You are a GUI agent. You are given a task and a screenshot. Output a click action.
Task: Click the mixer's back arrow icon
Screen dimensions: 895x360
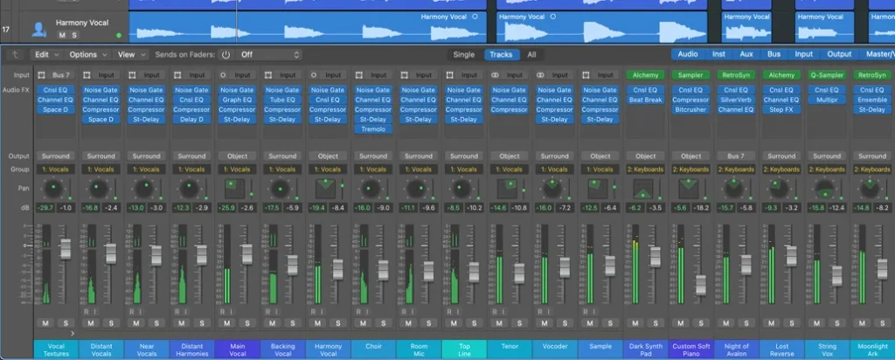tap(15, 55)
